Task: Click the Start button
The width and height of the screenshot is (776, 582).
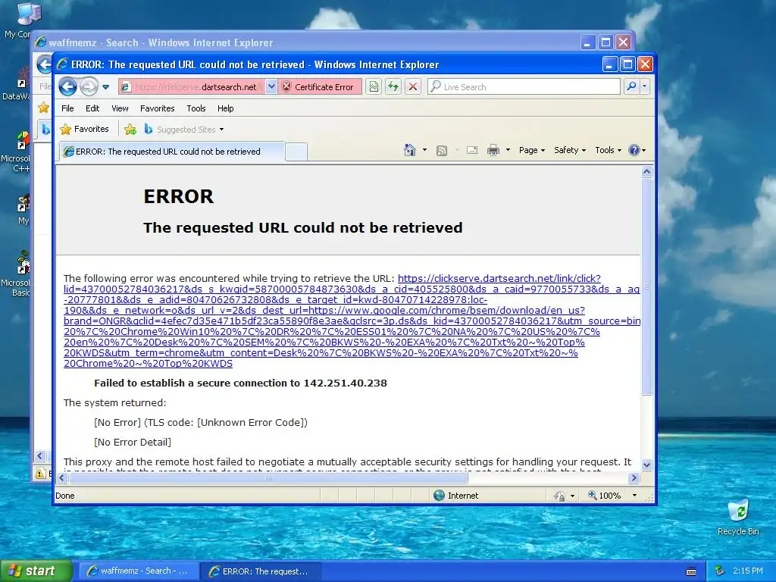Action: tap(35, 571)
